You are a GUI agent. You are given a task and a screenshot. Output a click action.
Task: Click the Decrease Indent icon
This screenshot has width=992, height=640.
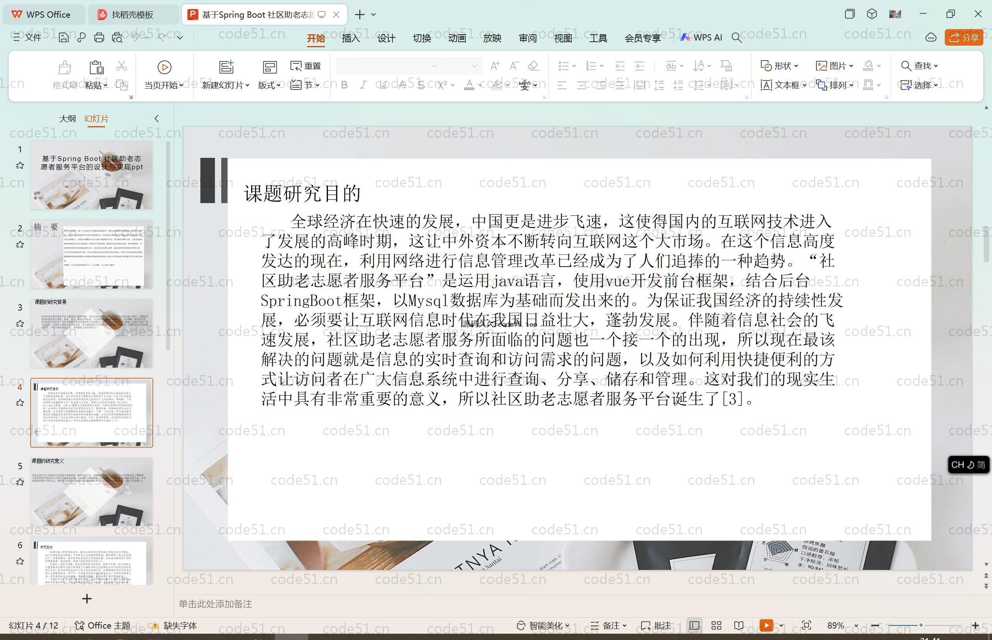pyautogui.click(x=620, y=66)
